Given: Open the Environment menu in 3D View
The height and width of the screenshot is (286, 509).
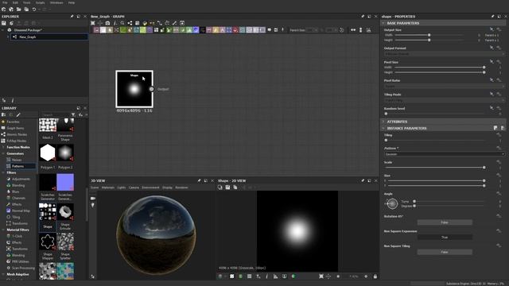Looking at the screenshot, I should click(150, 187).
